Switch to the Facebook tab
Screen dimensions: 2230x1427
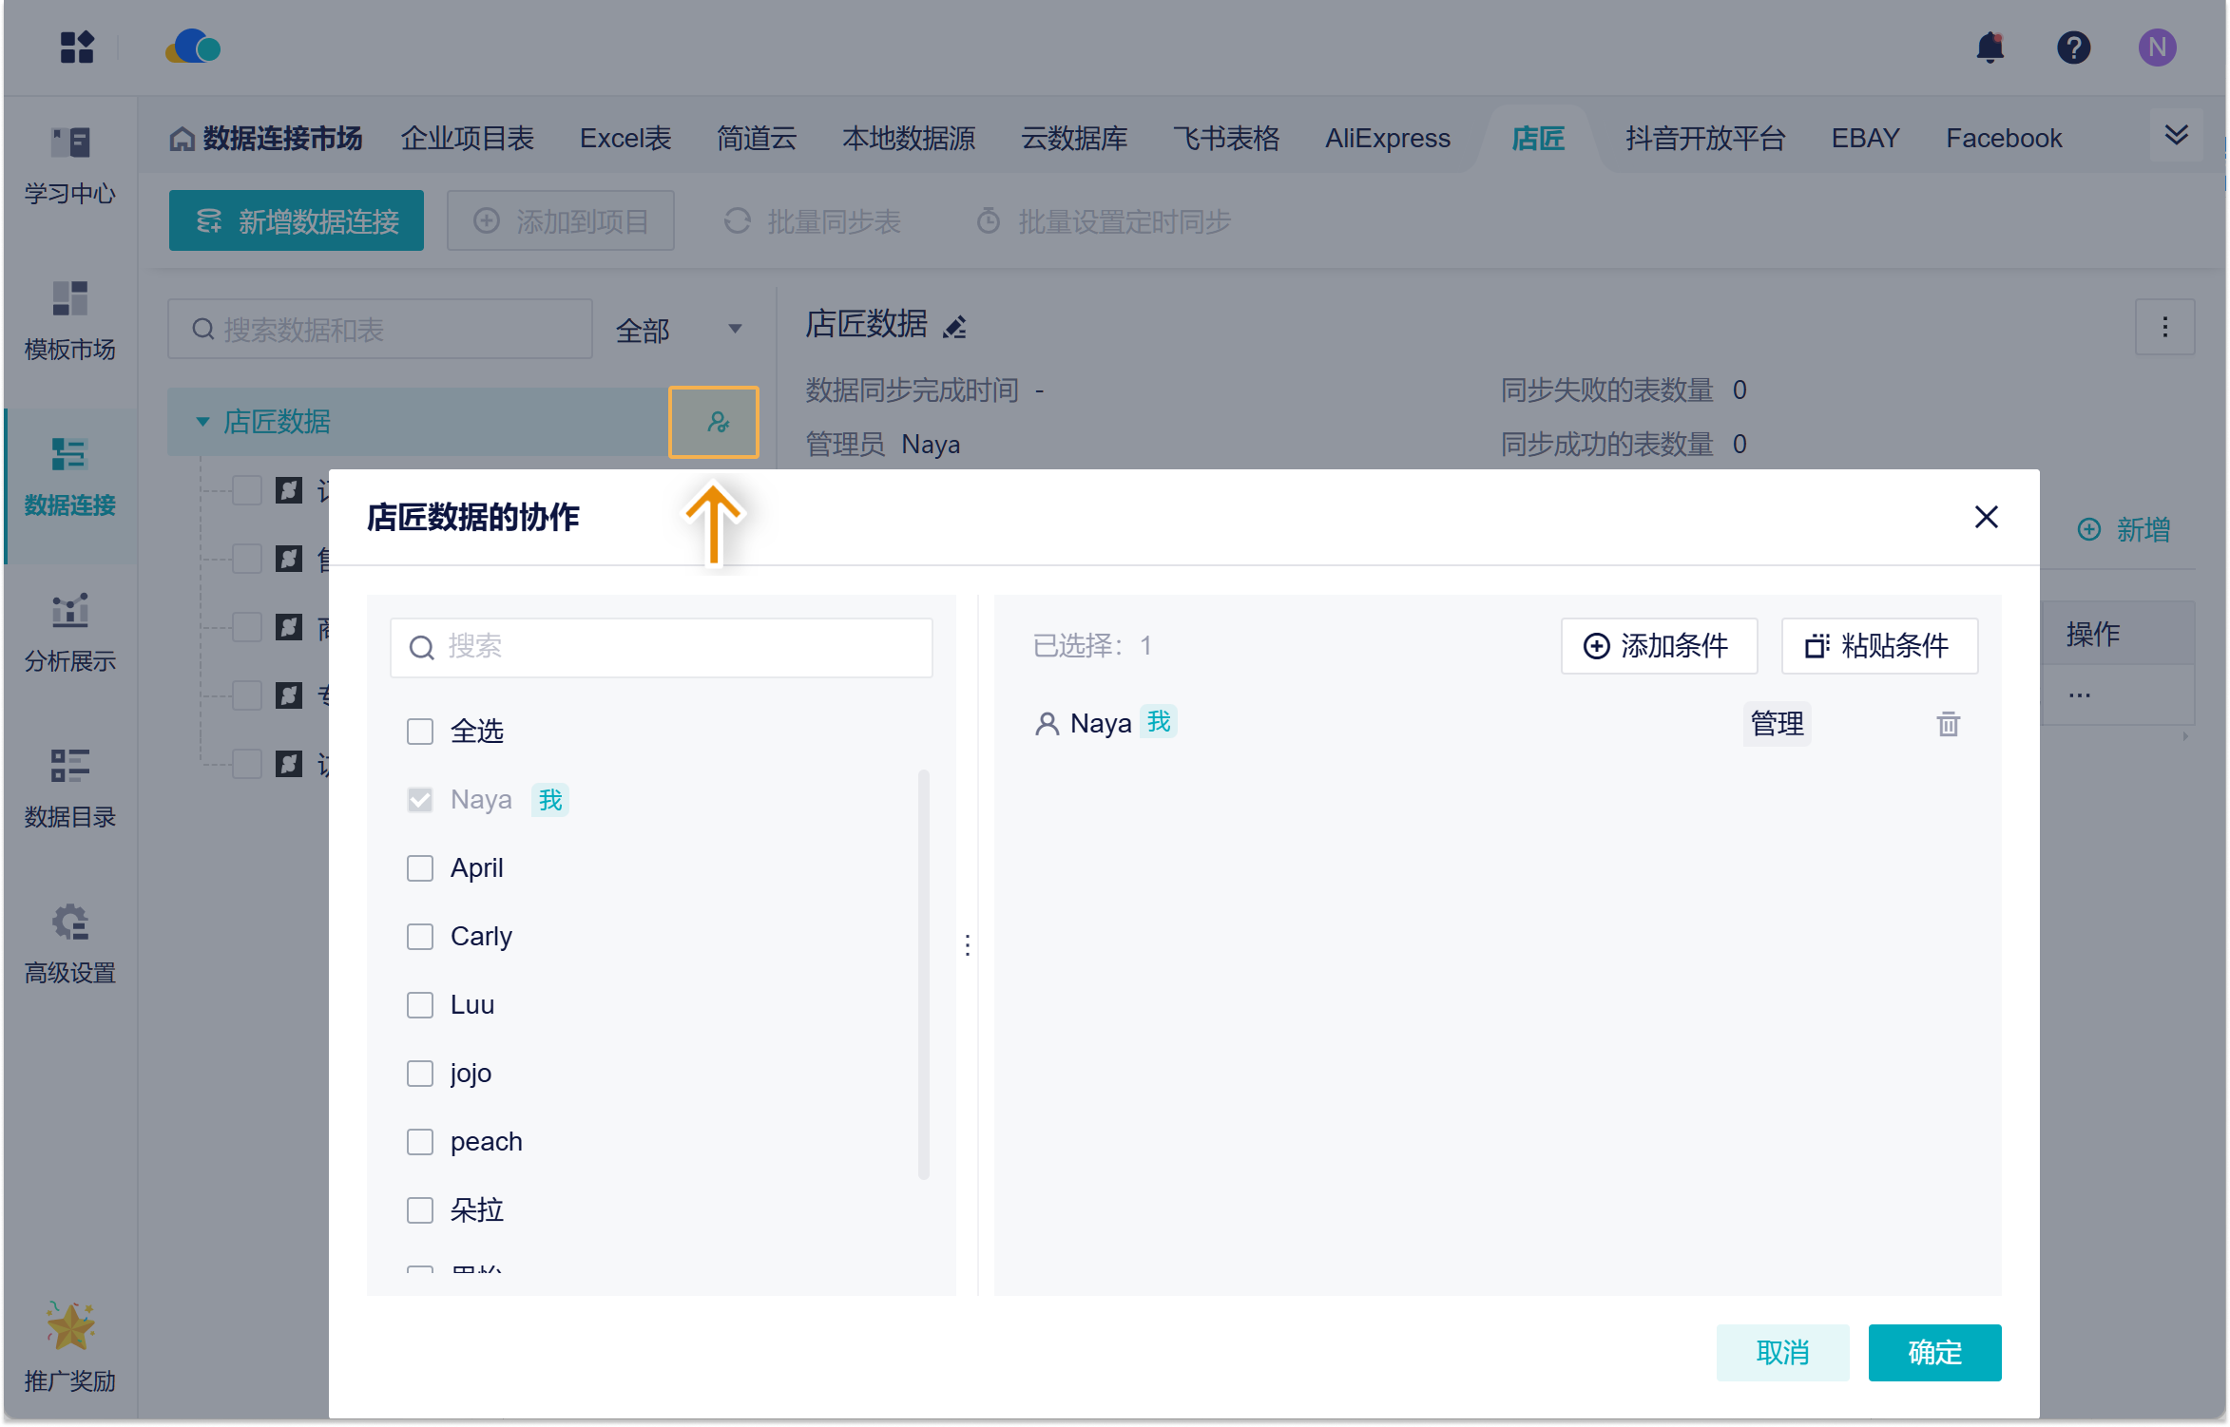point(2003,139)
